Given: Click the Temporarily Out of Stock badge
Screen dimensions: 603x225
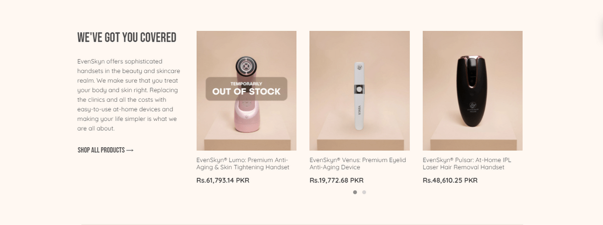Looking at the screenshot, I should tap(246, 89).
